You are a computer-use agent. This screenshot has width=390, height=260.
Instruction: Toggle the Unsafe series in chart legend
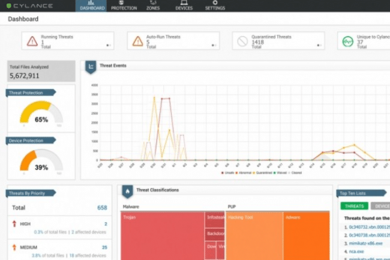tap(229, 172)
